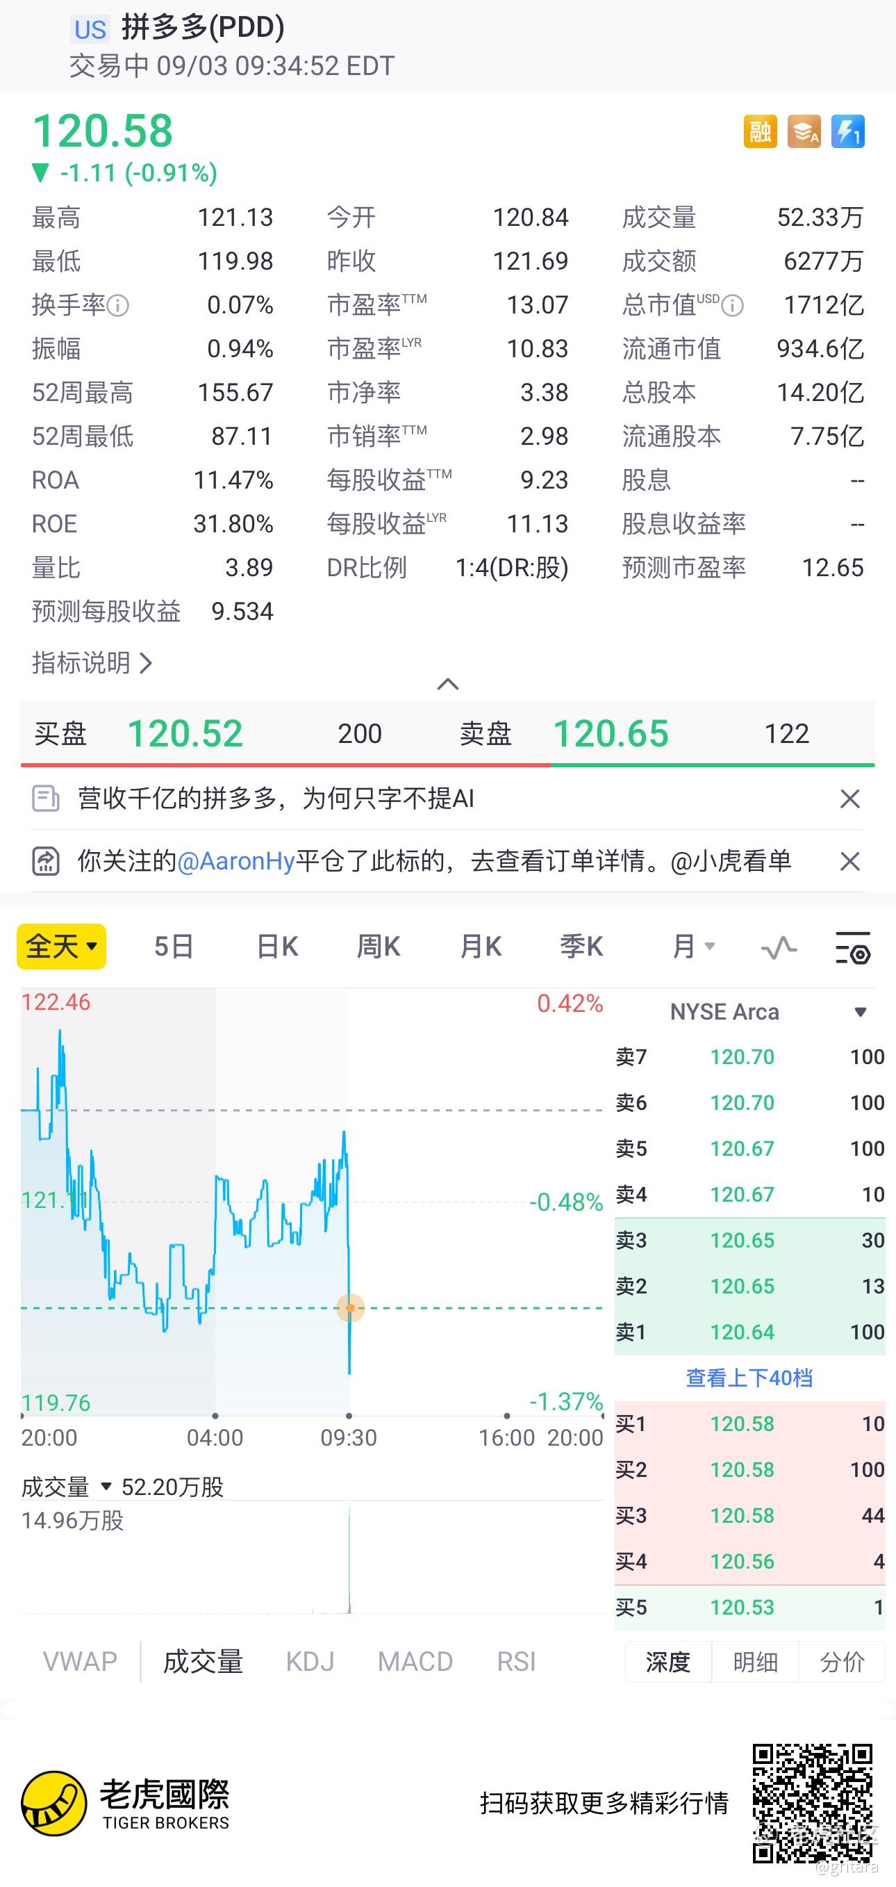Tap the 卖6 order row
Viewport: 896px width, 1887px height.
pos(749,1102)
